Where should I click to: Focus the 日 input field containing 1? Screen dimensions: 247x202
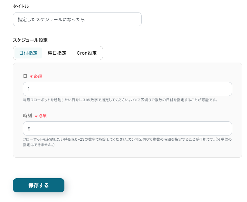(128, 89)
